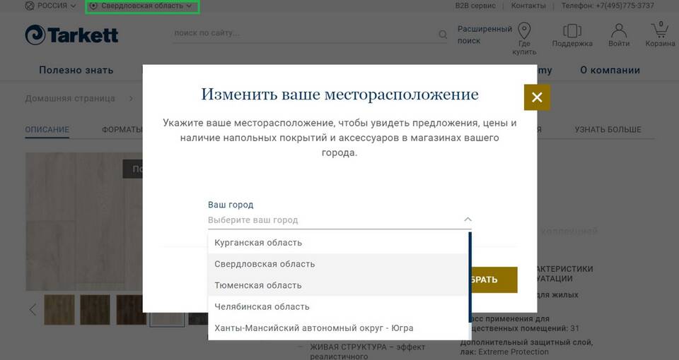Click the Выбрать confirm button
The height and width of the screenshot is (360, 679).
click(494, 280)
